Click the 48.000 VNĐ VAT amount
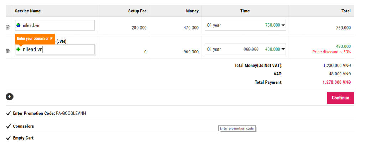The width and height of the screenshot is (365, 162). (340, 74)
